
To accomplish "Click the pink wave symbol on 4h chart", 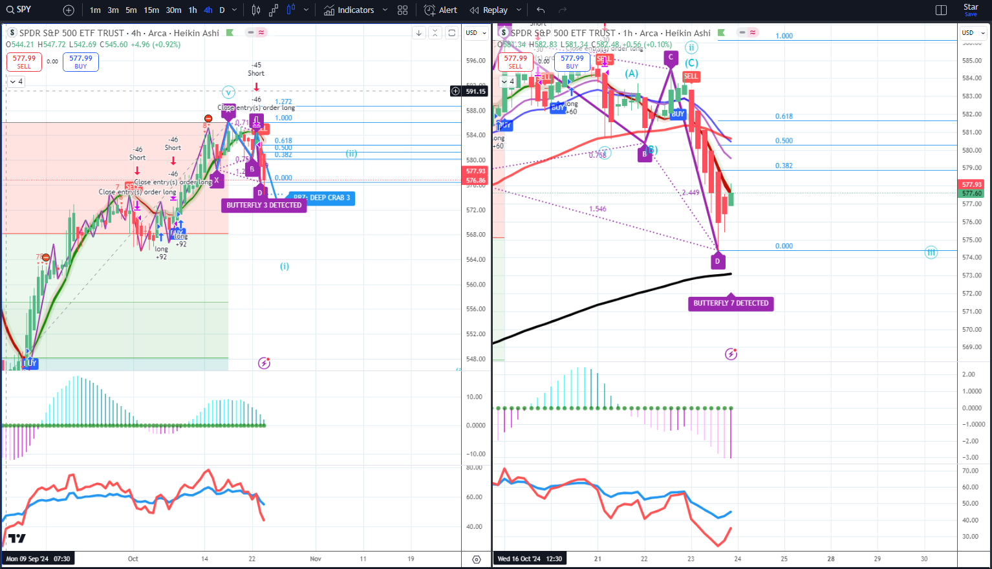I will [261, 32].
